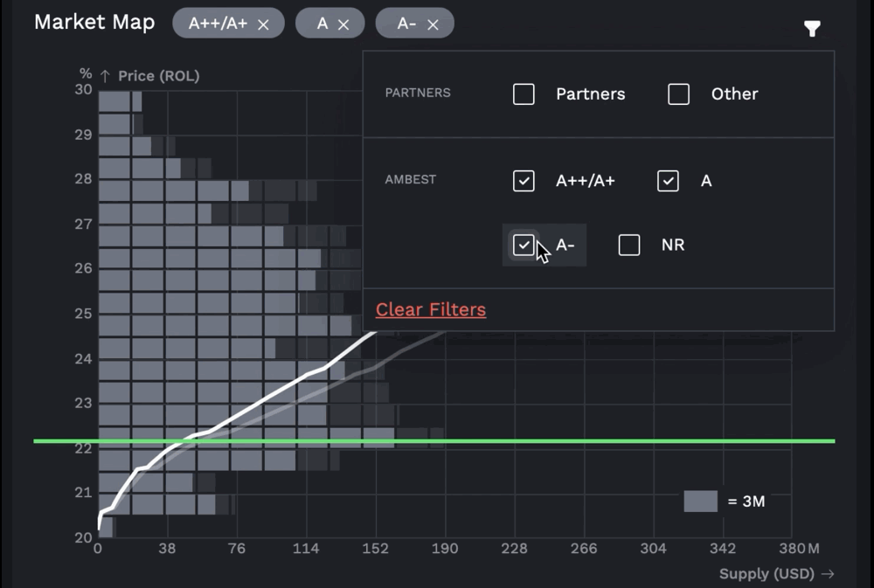Remove the A- filter chip

point(433,24)
